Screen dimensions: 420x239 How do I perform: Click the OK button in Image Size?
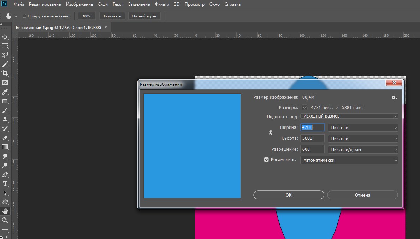tap(289, 195)
